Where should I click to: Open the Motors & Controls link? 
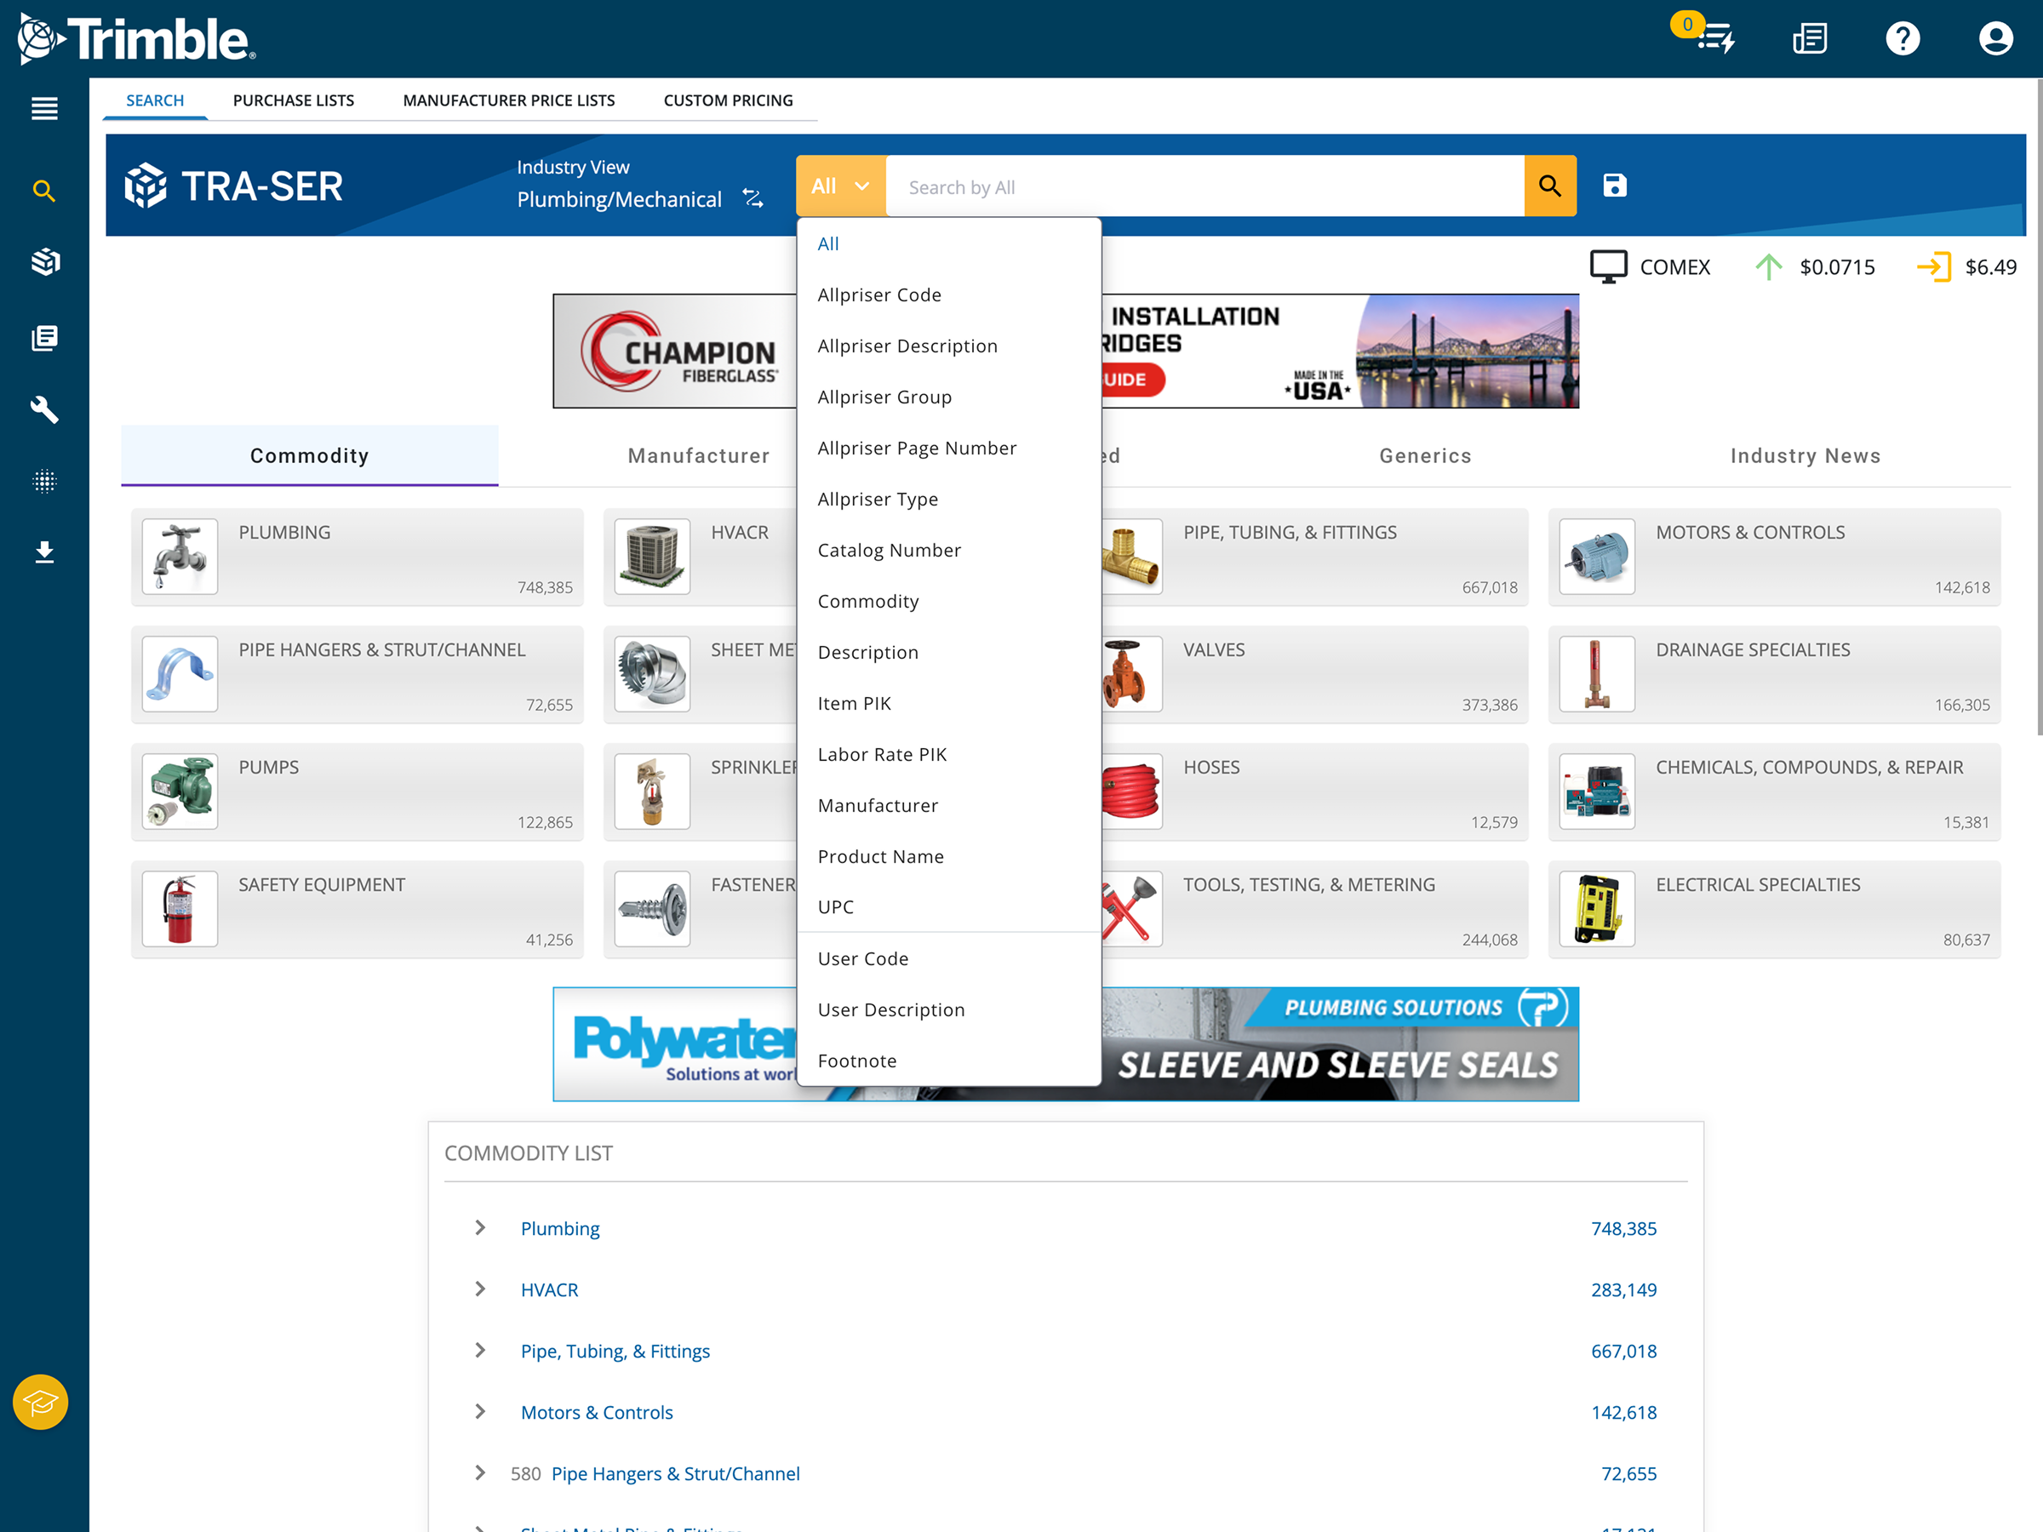click(597, 1412)
